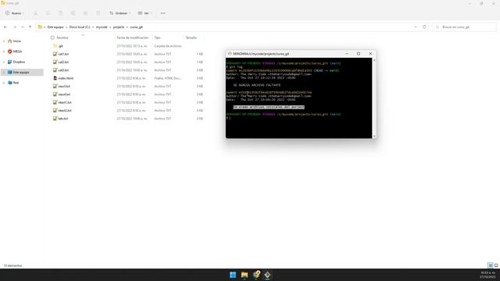Click the highlighted commit message in terminal
500x281 pixels.
coord(269,107)
